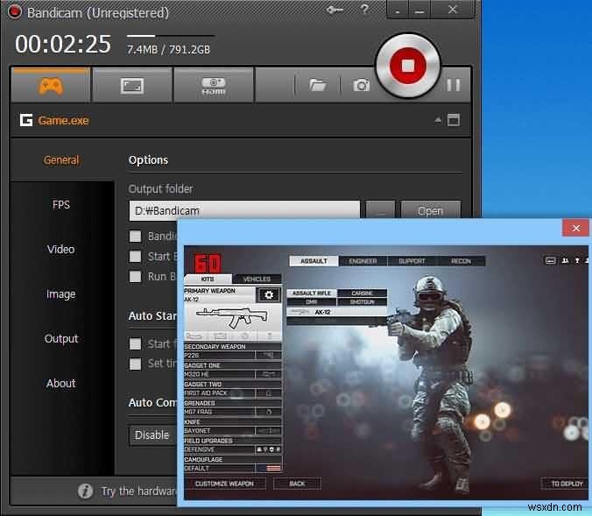Click the squad people icon in game window
Screen dimensions: 592x516
point(565,261)
